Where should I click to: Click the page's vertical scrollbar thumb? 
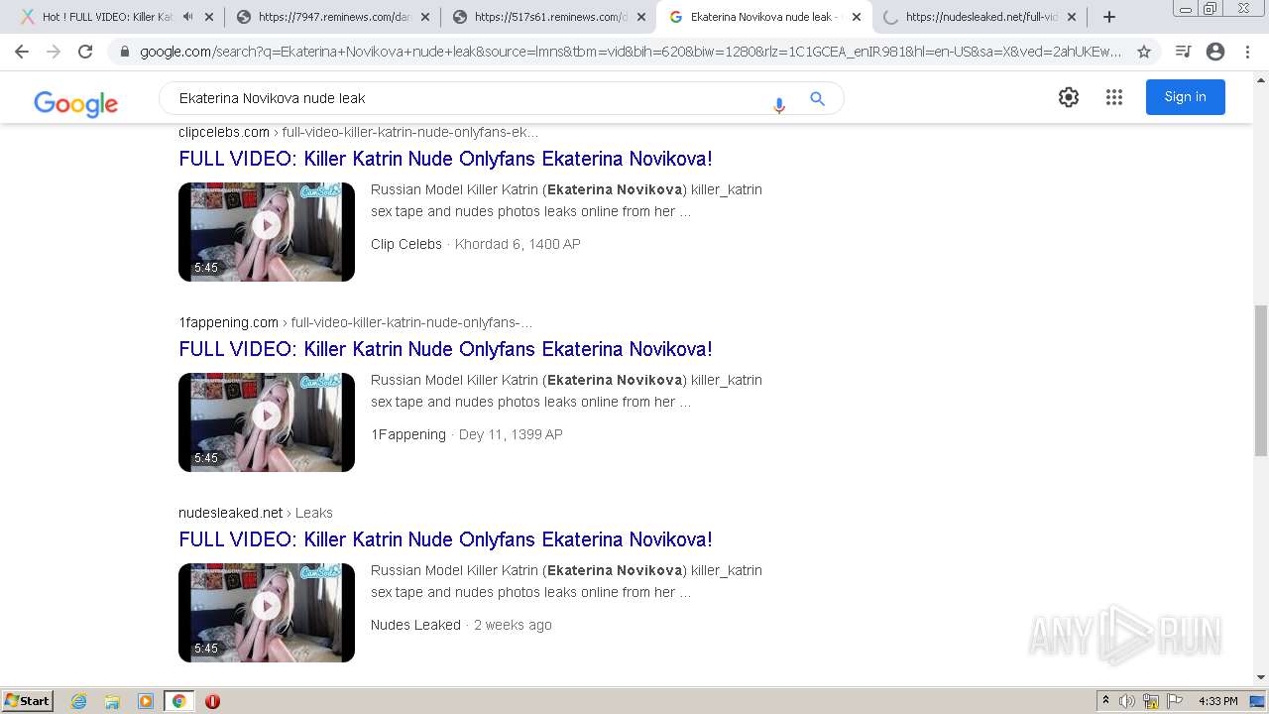pyautogui.click(x=1260, y=380)
